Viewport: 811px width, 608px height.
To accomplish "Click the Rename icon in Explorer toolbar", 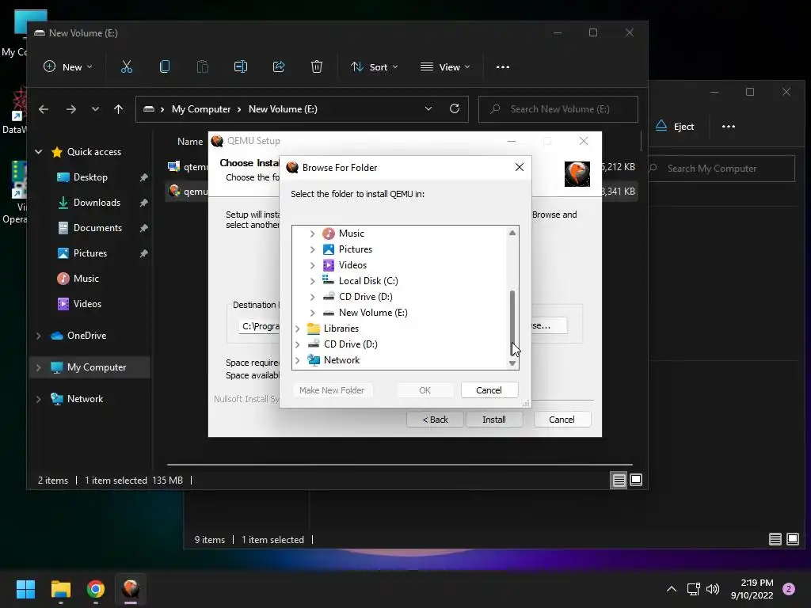I will pyautogui.click(x=241, y=66).
